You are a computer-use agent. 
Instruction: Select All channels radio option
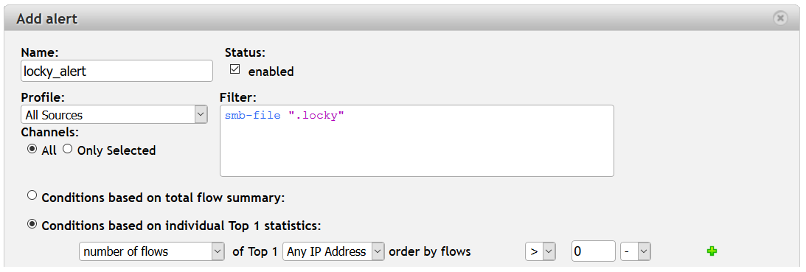(32, 149)
